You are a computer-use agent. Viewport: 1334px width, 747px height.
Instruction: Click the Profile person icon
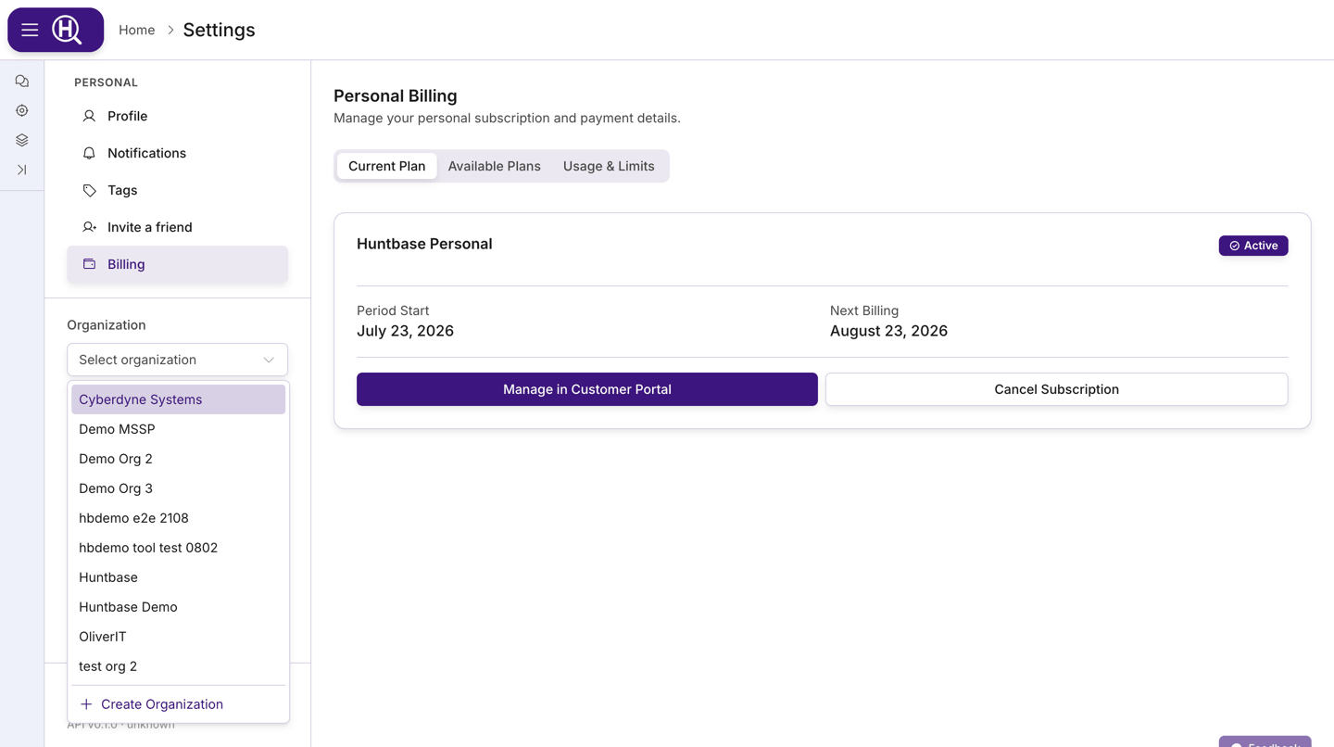(89, 116)
